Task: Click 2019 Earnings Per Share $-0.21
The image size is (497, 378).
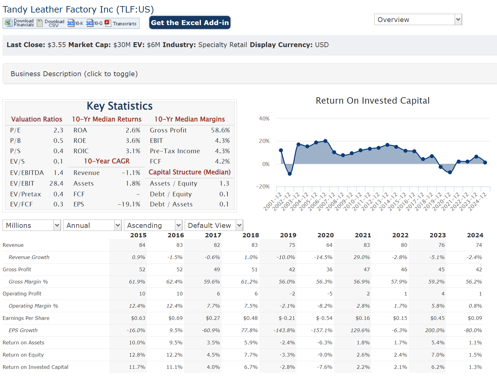Action: click(x=287, y=318)
